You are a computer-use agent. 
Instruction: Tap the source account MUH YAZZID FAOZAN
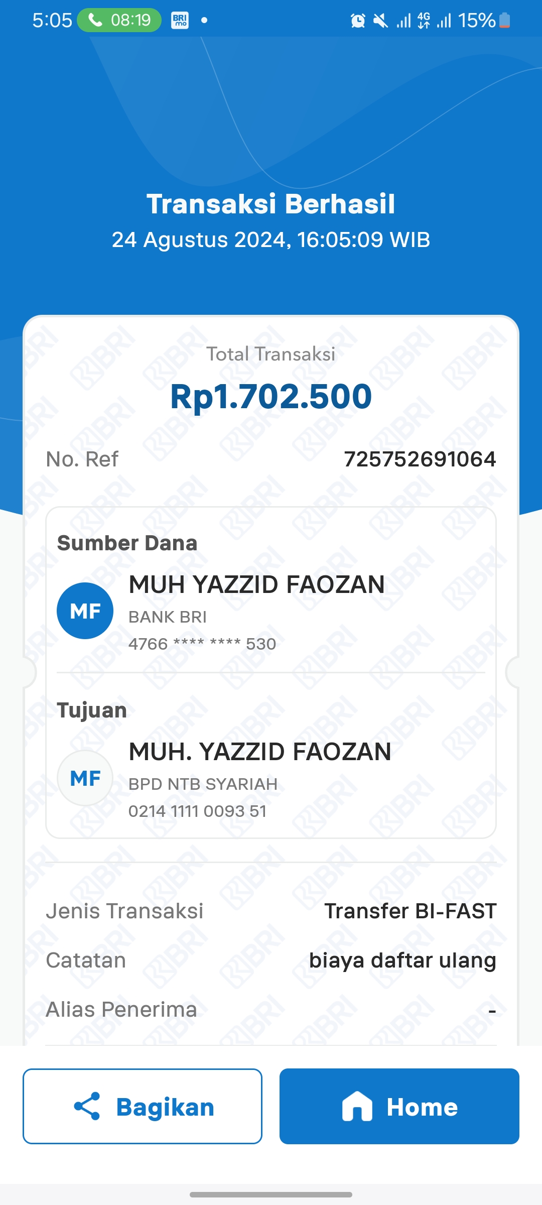pyautogui.click(x=256, y=584)
